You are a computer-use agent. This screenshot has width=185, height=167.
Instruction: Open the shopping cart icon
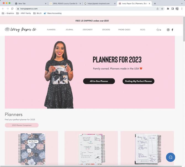158,30
